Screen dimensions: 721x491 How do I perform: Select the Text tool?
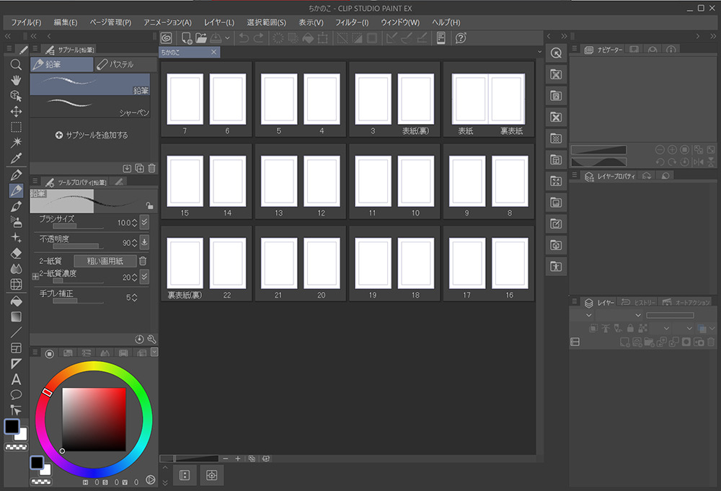coord(16,379)
